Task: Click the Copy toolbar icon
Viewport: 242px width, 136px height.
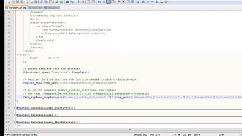Action: pos(46,2)
